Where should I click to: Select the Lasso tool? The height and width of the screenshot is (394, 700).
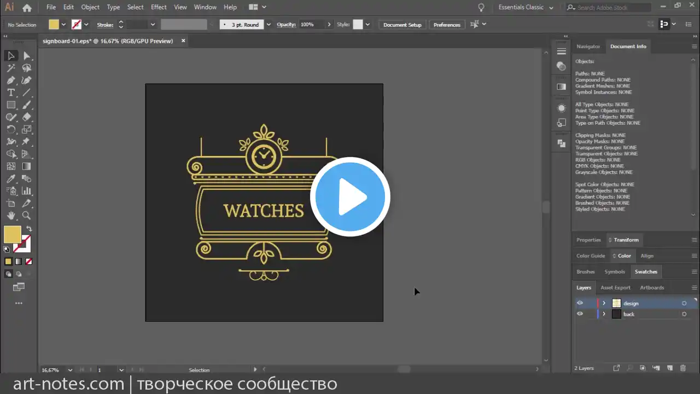(26, 68)
